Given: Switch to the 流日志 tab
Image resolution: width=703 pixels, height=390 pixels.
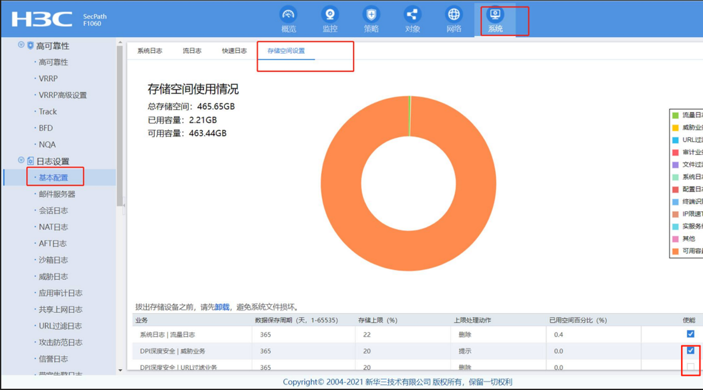Looking at the screenshot, I should pyautogui.click(x=192, y=51).
